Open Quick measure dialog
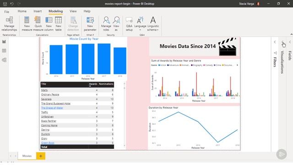 pos(38,24)
